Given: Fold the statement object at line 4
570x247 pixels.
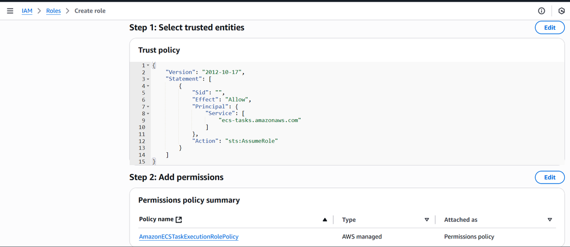Looking at the screenshot, I should 148,86.
